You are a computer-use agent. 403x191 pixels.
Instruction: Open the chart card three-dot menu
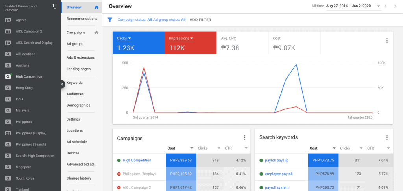tap(387, 41)
